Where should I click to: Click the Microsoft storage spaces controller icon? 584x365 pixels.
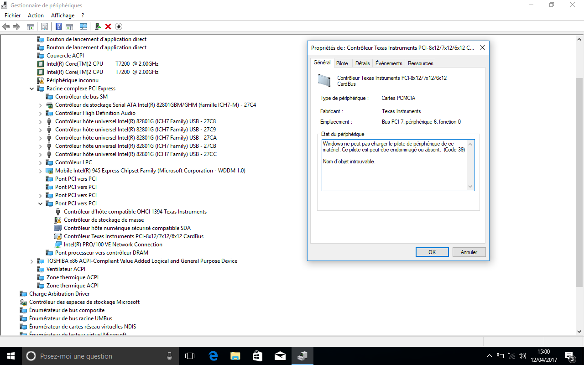(x=23, y=302)
